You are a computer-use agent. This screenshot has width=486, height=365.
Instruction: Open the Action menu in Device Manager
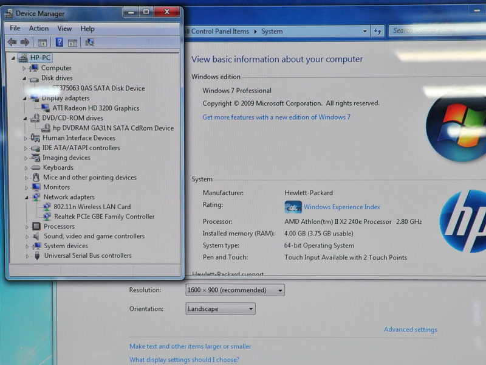point(39,29)
